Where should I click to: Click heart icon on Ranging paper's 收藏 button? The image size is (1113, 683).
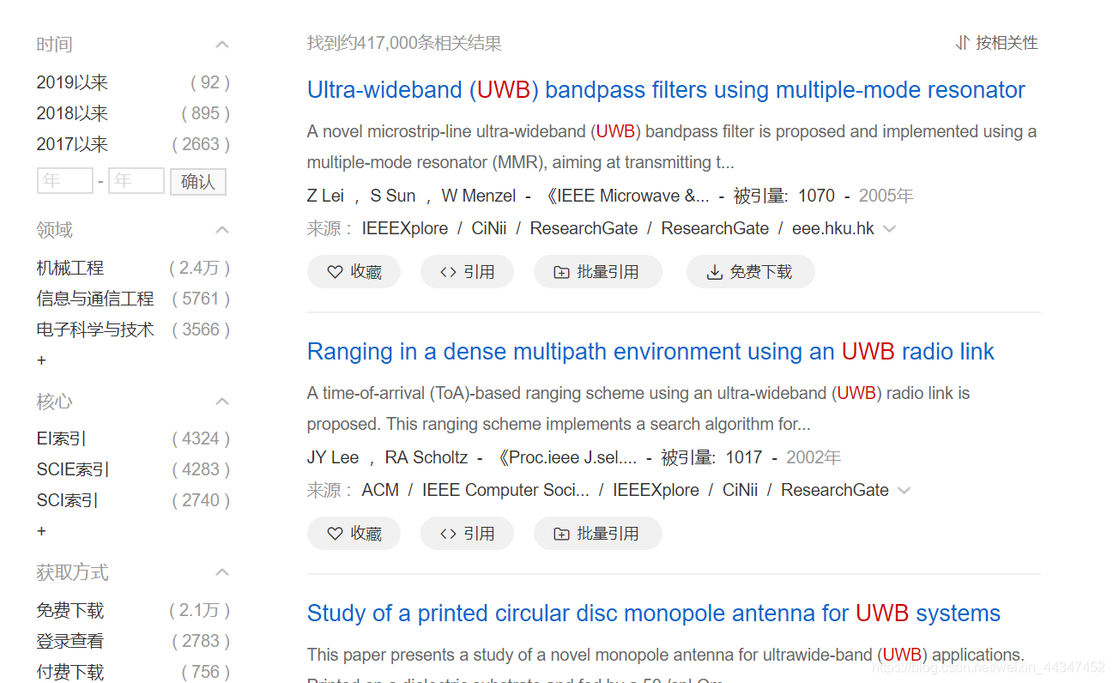pos(336,534)
